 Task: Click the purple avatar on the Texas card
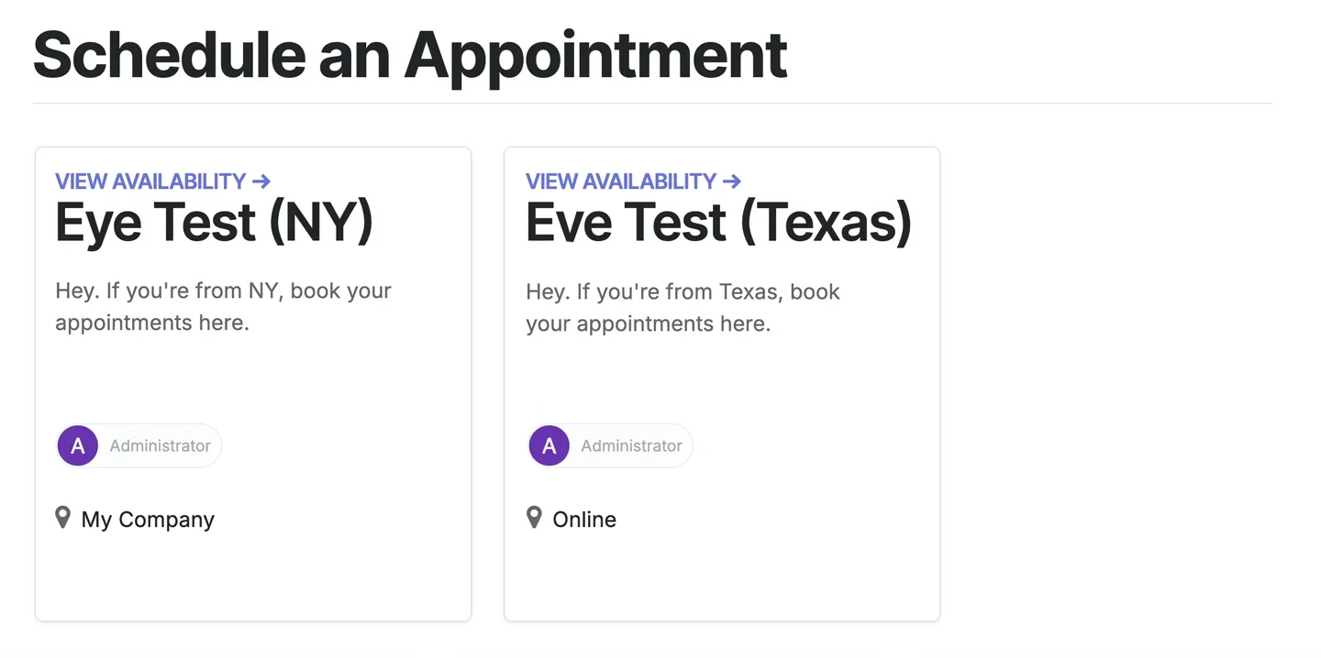[x=549, y=446]
